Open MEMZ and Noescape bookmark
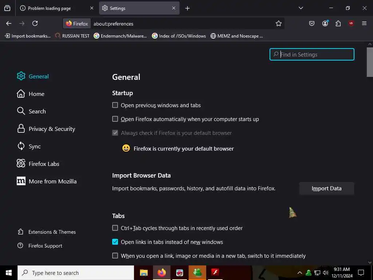The width and height of the screenshot is (373, 280). click(x=237, y=36)
